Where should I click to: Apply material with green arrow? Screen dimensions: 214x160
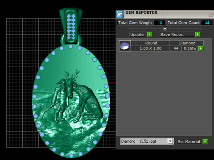(x=205, y=141)
